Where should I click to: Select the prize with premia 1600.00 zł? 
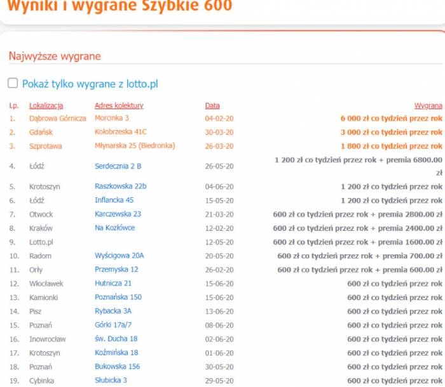(357, 242)
